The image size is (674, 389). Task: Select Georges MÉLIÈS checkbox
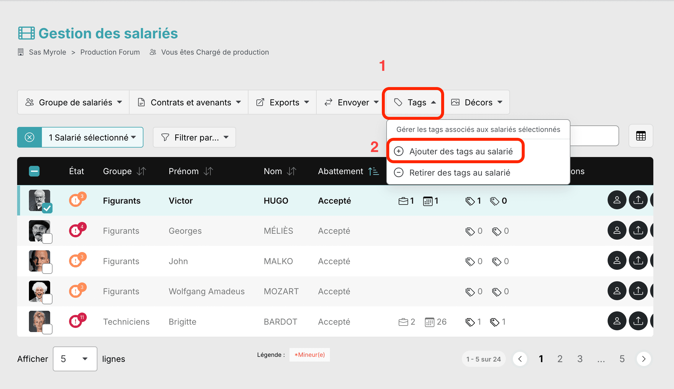(x=47, y=238)
